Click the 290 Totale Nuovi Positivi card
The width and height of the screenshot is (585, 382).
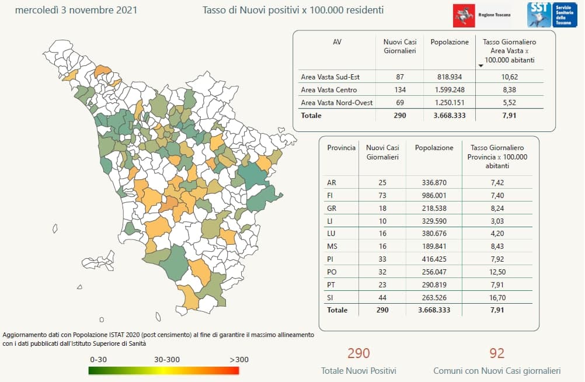pos(358,360)
